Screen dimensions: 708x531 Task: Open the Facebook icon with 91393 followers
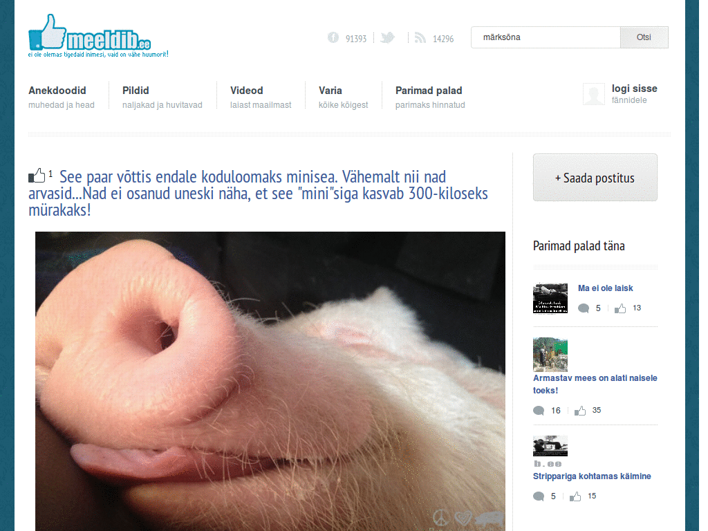[x=333, y=38]
